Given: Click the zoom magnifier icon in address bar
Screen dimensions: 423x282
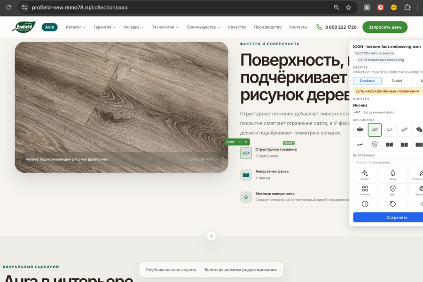Looking at the screenshot, I should click(337, 8).
